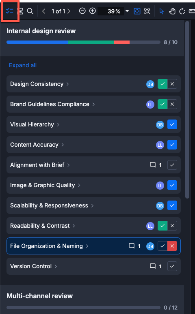
Task: Click DB avatar on Design Consistency row
Action: coord(150,84)
